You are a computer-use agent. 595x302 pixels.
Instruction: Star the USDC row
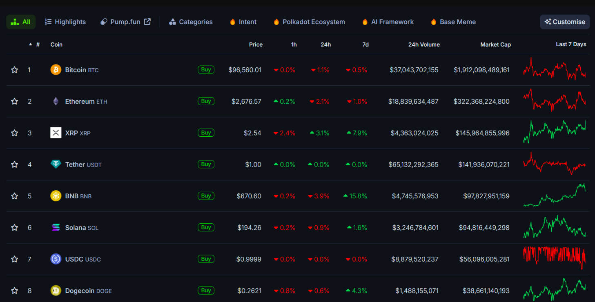point(15,259)
